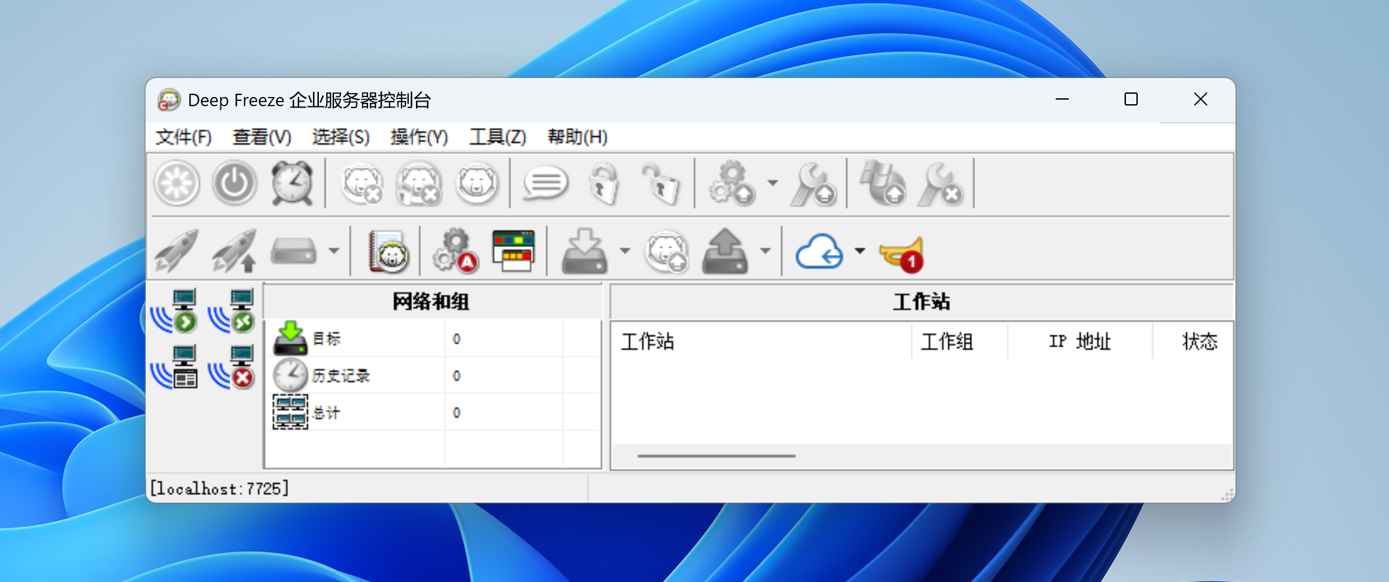Click the closed padlock lock icon
1389x582 pixels.
[604, 183]
